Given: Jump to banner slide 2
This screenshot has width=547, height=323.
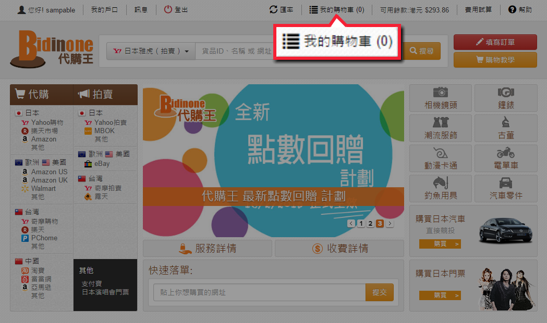Looking at the screenshot, I should [x=370, y=224].
